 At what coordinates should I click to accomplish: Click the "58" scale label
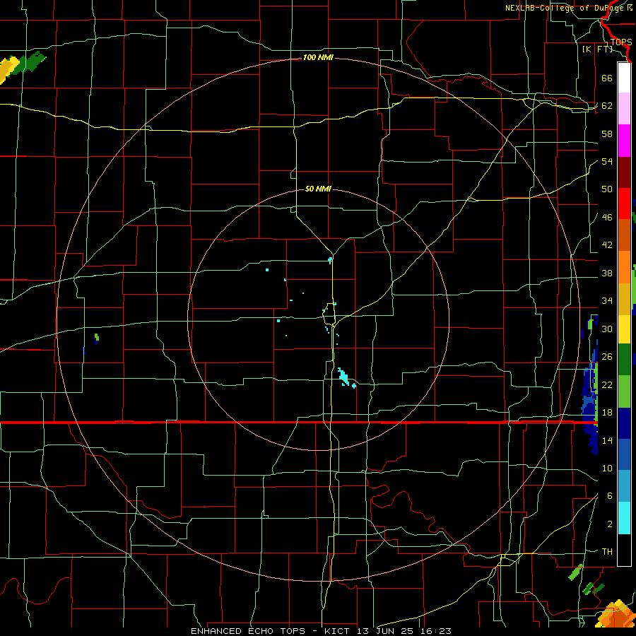click(607, 134)
